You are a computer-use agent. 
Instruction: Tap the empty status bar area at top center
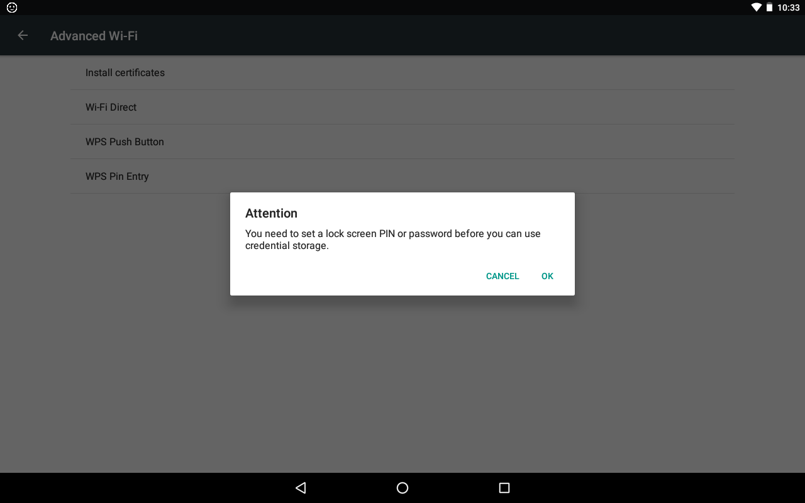(x=402, y=8)
